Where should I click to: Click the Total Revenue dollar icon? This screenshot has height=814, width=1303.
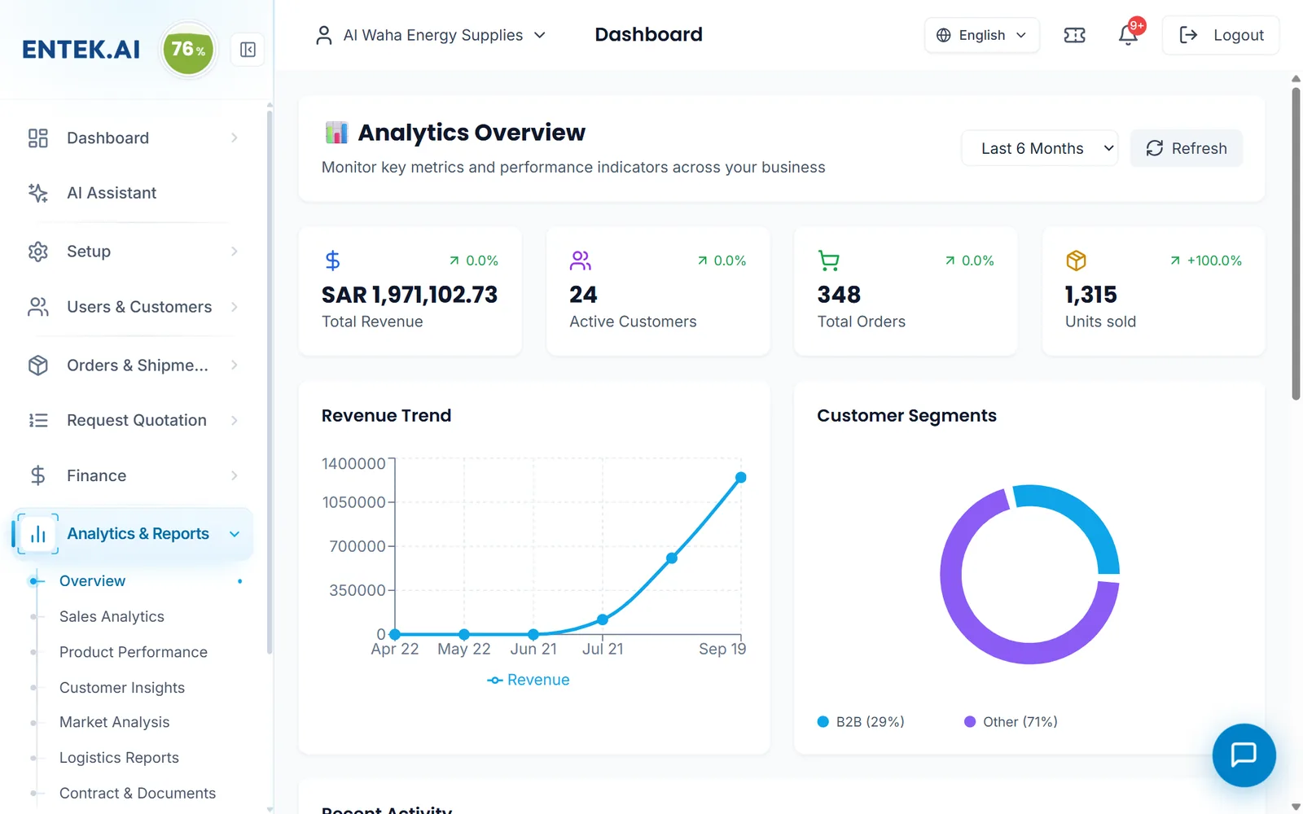coord(332,260)
